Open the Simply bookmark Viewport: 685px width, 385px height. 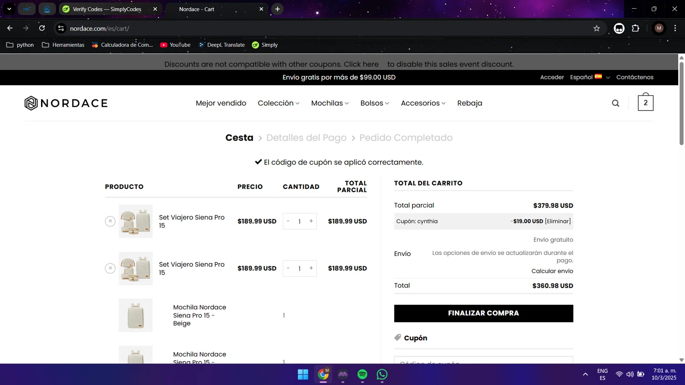coord(265,45)
